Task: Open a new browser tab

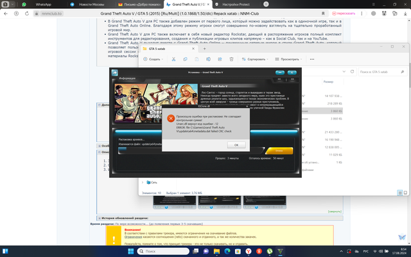Action: pos(266,4)
